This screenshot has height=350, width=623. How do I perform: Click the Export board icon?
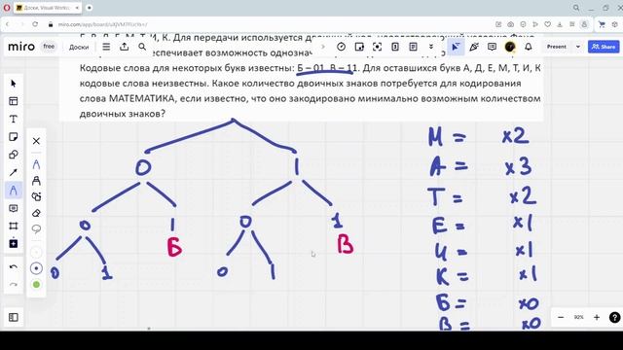(x=125, y=47)
